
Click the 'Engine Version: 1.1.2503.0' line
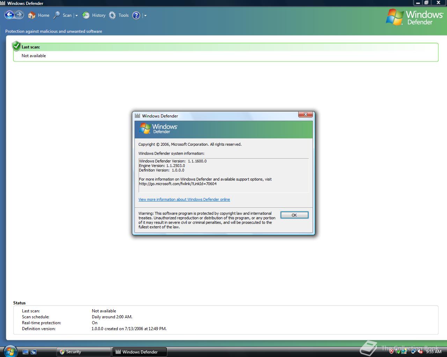162,166
